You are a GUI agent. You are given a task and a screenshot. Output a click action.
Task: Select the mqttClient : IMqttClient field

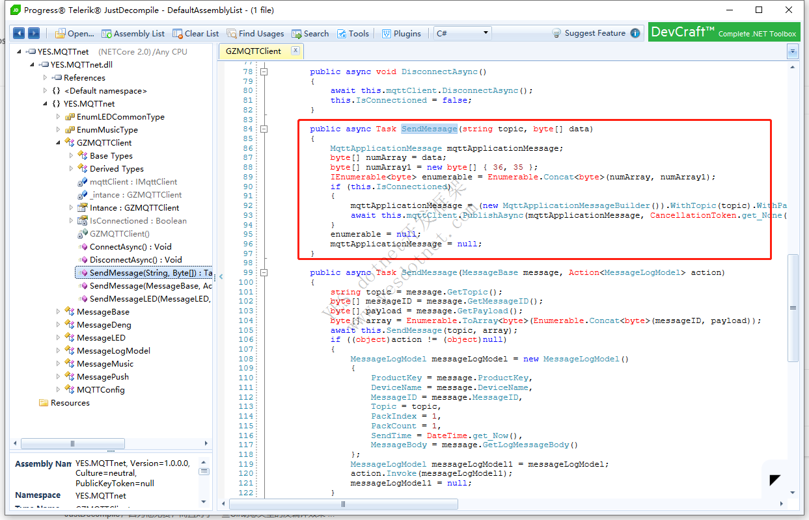(133, 181)
